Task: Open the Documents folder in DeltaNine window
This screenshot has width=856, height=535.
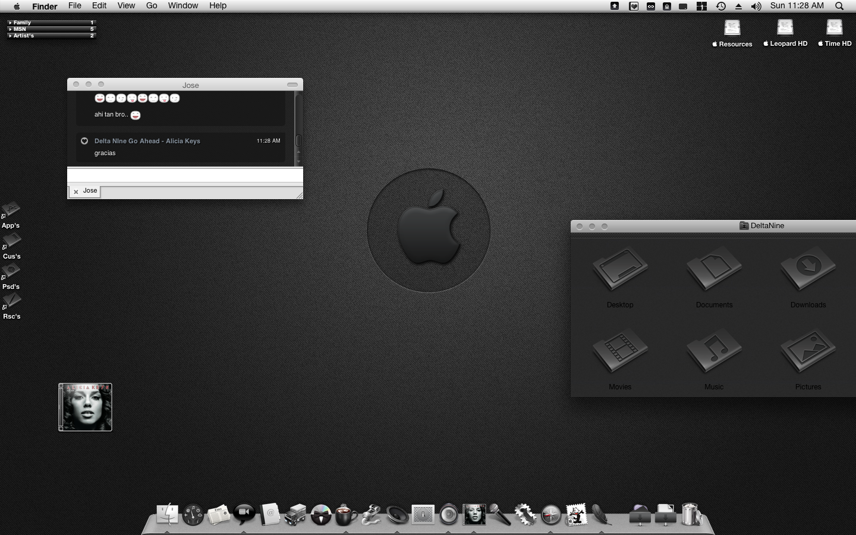Action: 714,277
